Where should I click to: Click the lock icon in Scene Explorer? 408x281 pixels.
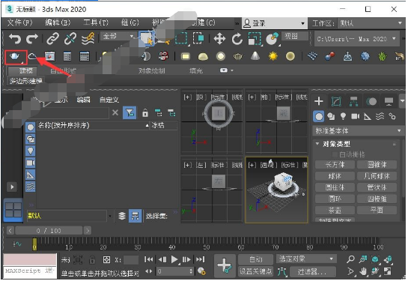(x=145, y=112)
